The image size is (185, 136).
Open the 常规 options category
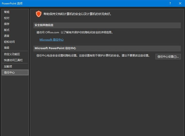(x=15, y=12)
